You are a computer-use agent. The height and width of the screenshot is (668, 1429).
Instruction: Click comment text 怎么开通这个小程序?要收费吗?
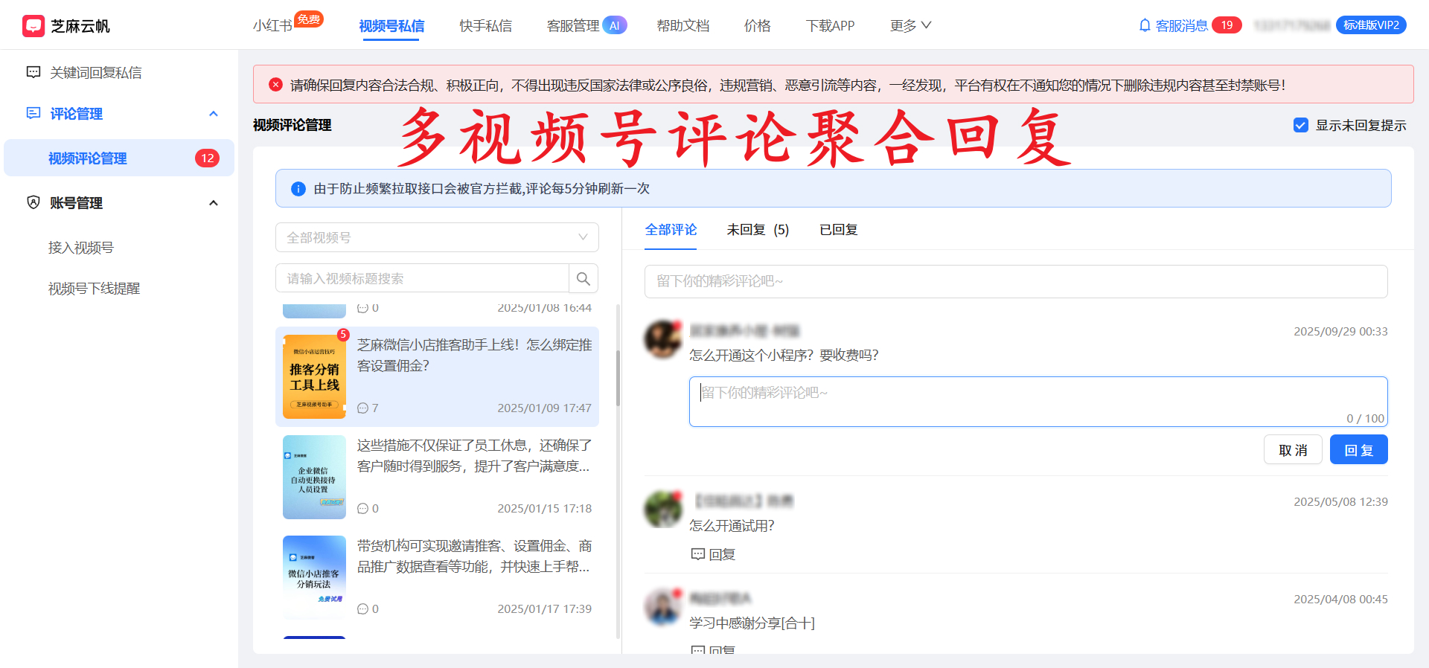pos(784,355)
